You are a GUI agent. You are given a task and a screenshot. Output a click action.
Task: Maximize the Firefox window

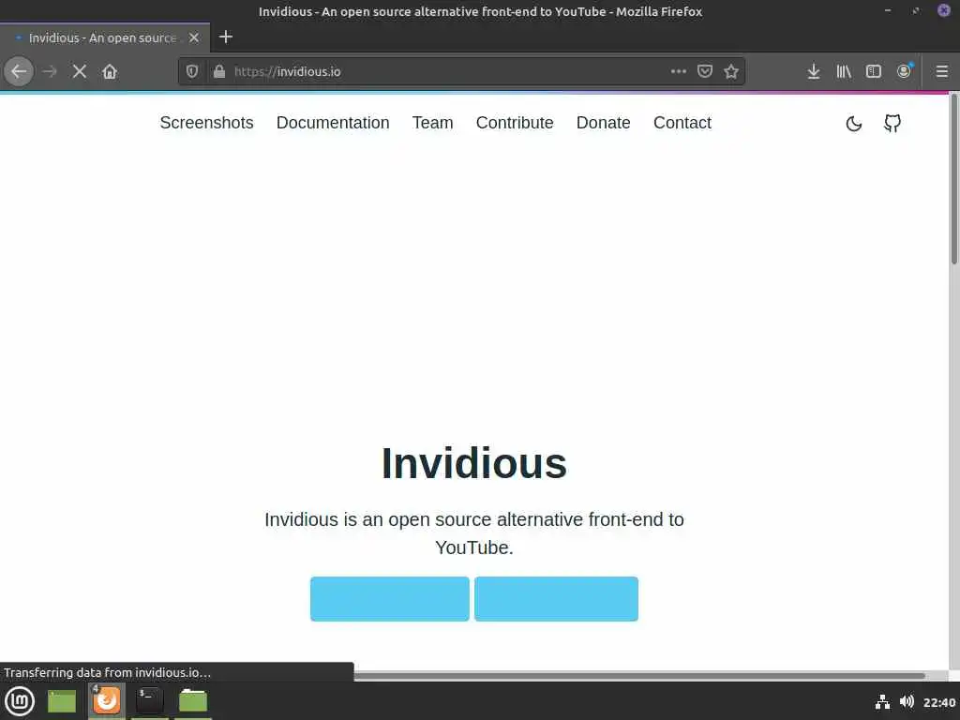click(916, 10)
